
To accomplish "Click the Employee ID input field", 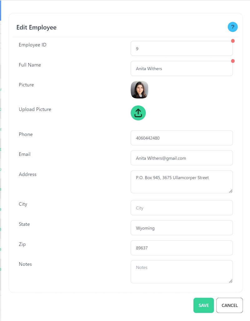I will click(x=182, y=49).
